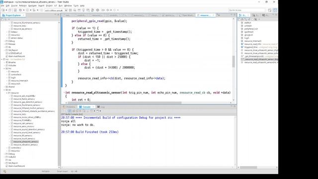The image size is (318, 179).
Task: Expand the Debug folder under rcc
Action: click(x=4, y=154)
